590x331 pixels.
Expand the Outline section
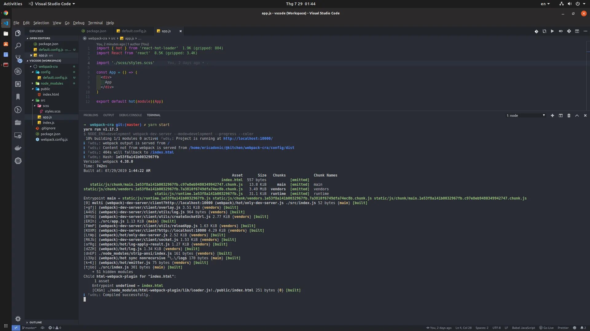(x=52, y=322)
